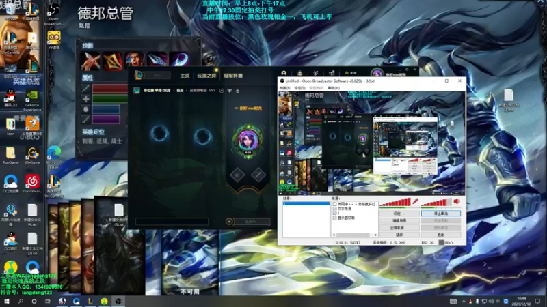The height and width of the screenshot is (307, 547).
Task: Toggle the 显示器获取 source checkbox
Action: pyautogui.click(x=334, y=218)
